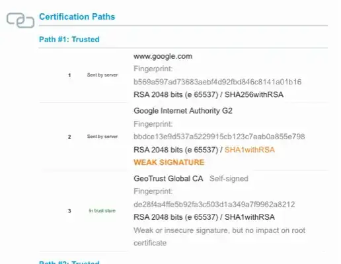Click the orange SHA1withRSA text
Viewport: 341px width, 264px height.
point(250,150)
